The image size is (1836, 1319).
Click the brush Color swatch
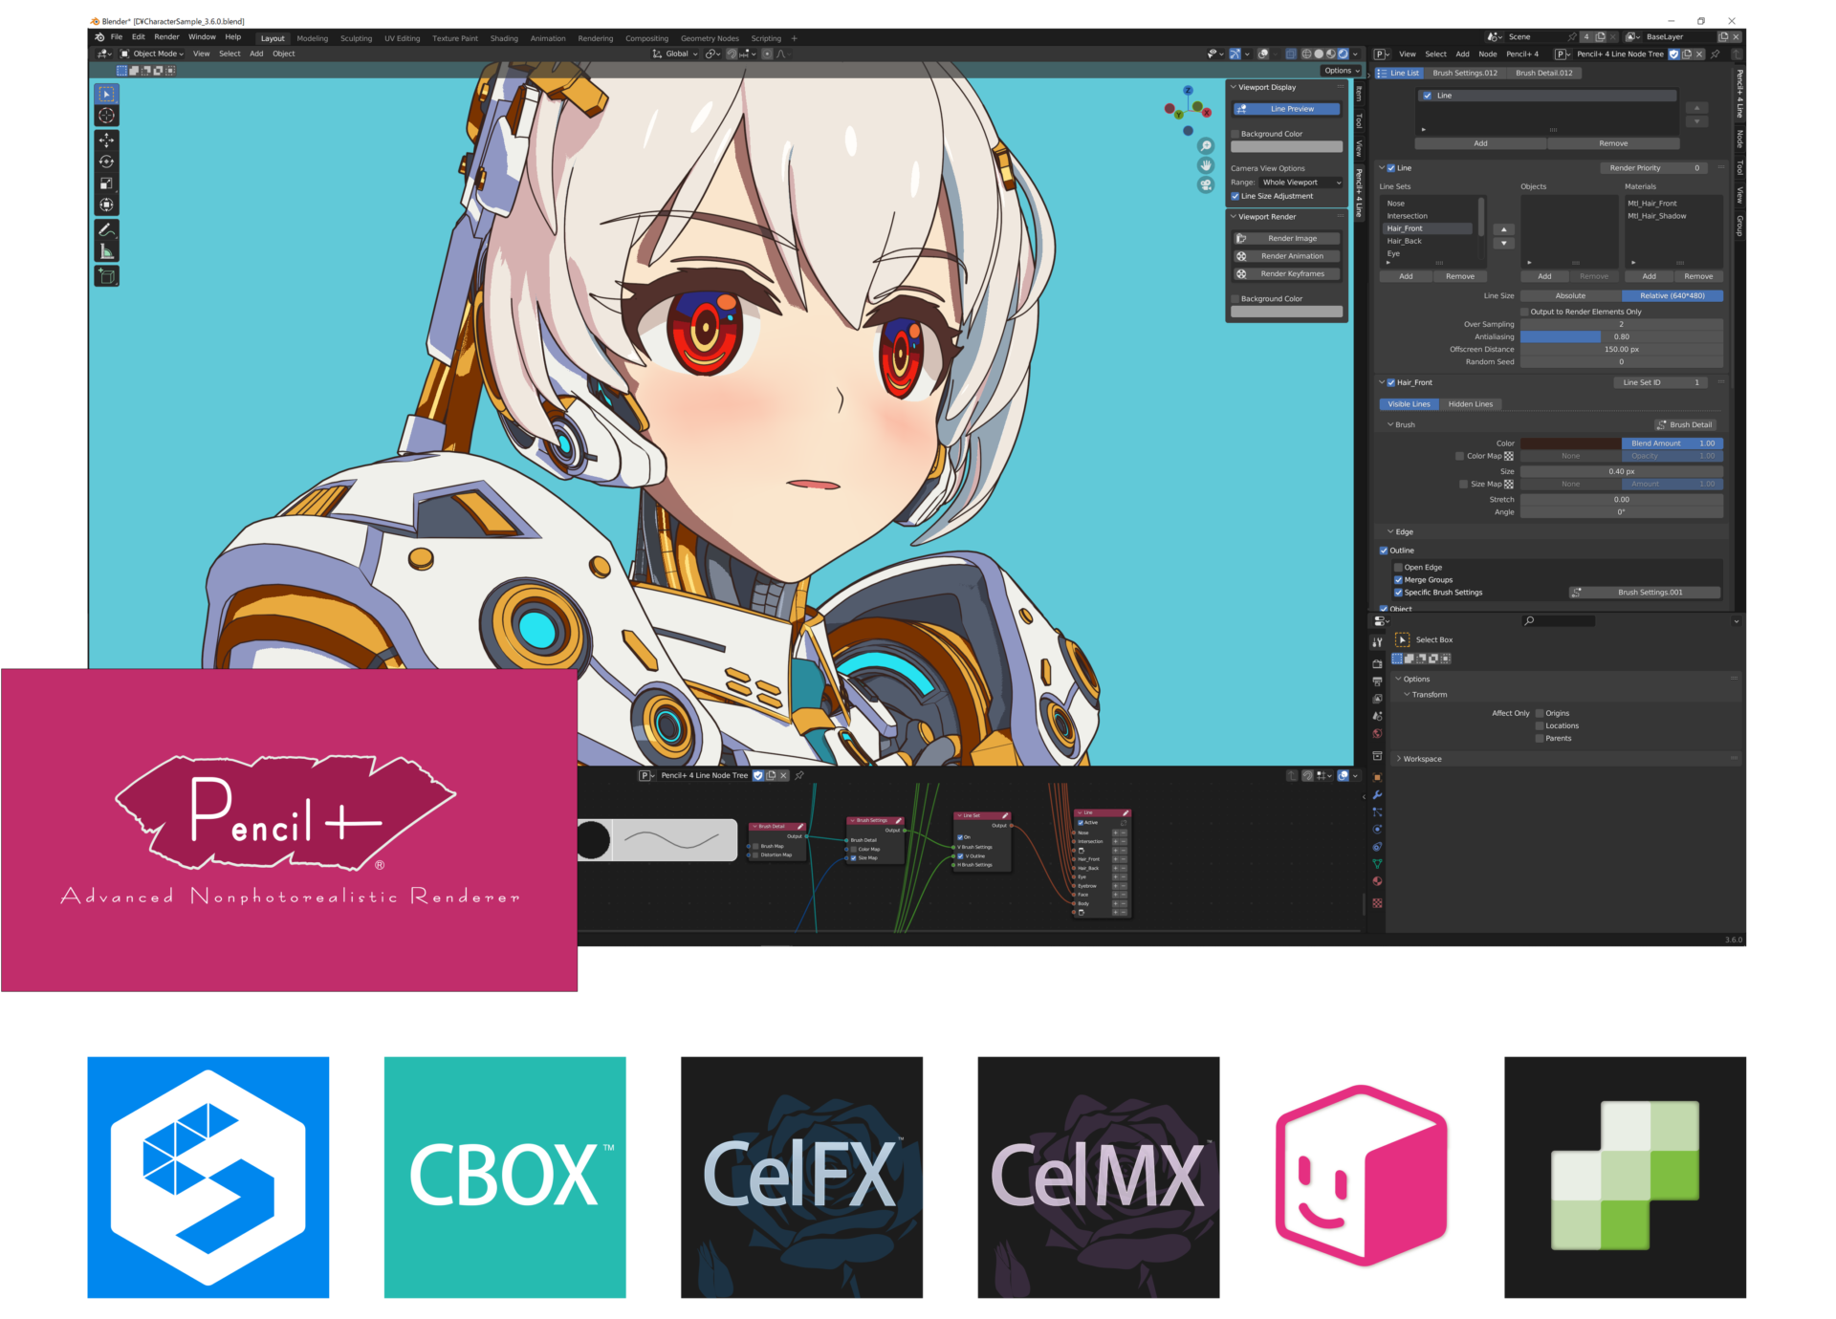pos(1570,443)
